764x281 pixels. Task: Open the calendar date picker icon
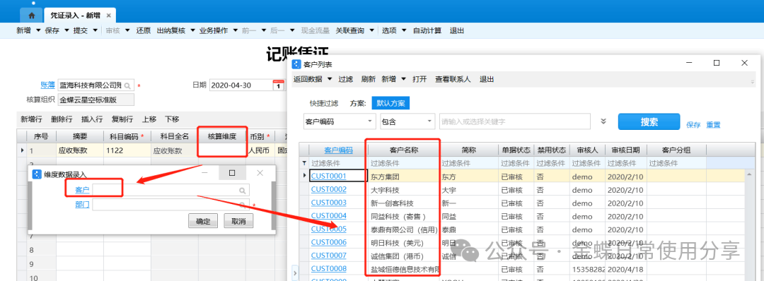point(278,85)
